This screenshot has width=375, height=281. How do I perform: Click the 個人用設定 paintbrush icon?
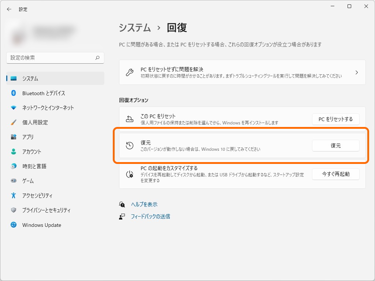(14, 122)
